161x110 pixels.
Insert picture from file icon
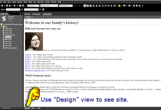point(137,6)
